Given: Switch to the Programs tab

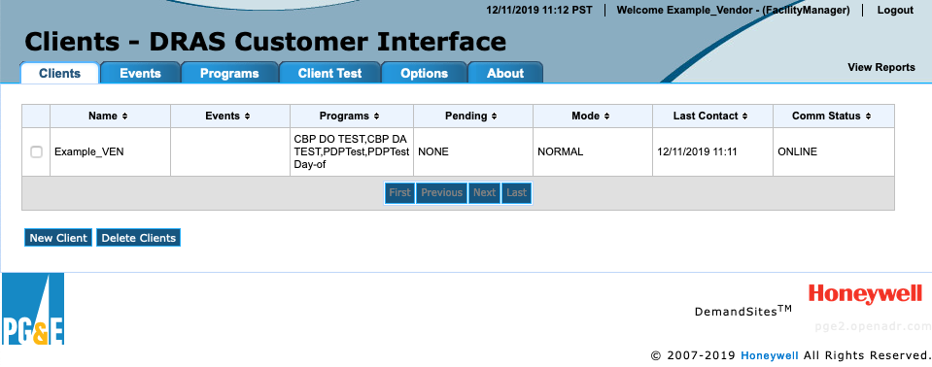Looking at the screenshot, I should click(x=229, y=73).
